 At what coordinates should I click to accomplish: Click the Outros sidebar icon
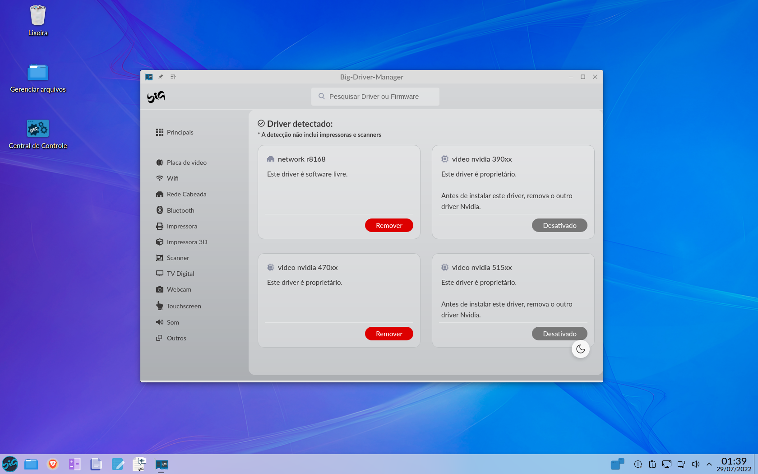tap(159, 338)
